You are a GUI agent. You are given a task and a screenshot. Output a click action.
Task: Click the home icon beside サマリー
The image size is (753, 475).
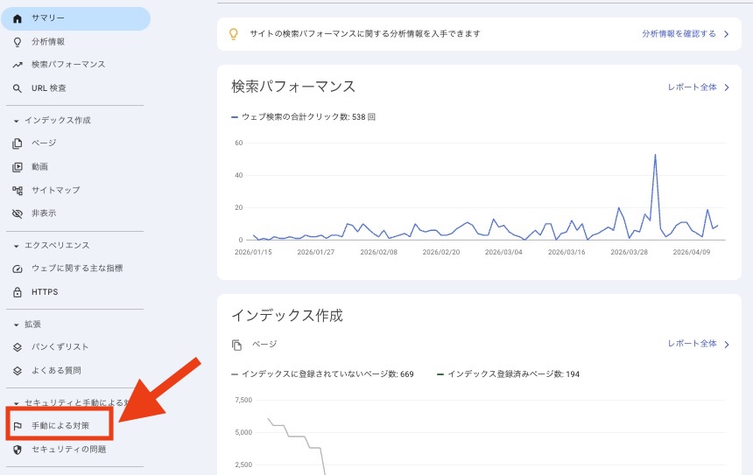[18, 18]
